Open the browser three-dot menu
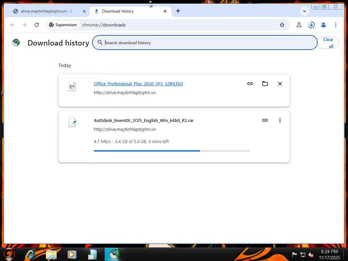Image resolution: width=348 pixels, height=261 pixels. click(335, 25)
